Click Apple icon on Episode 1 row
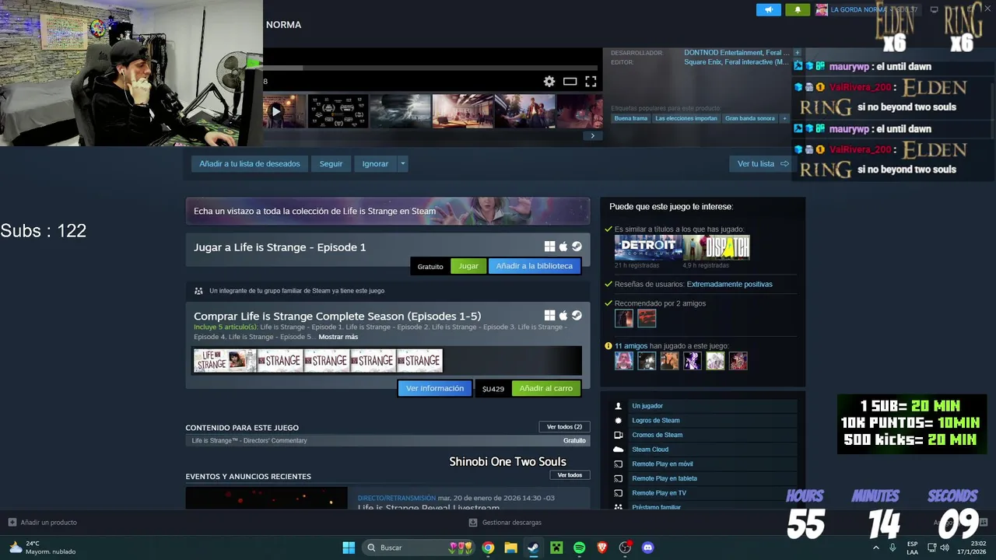This screenshot has width=996, height=560. [x=563, y=247]
